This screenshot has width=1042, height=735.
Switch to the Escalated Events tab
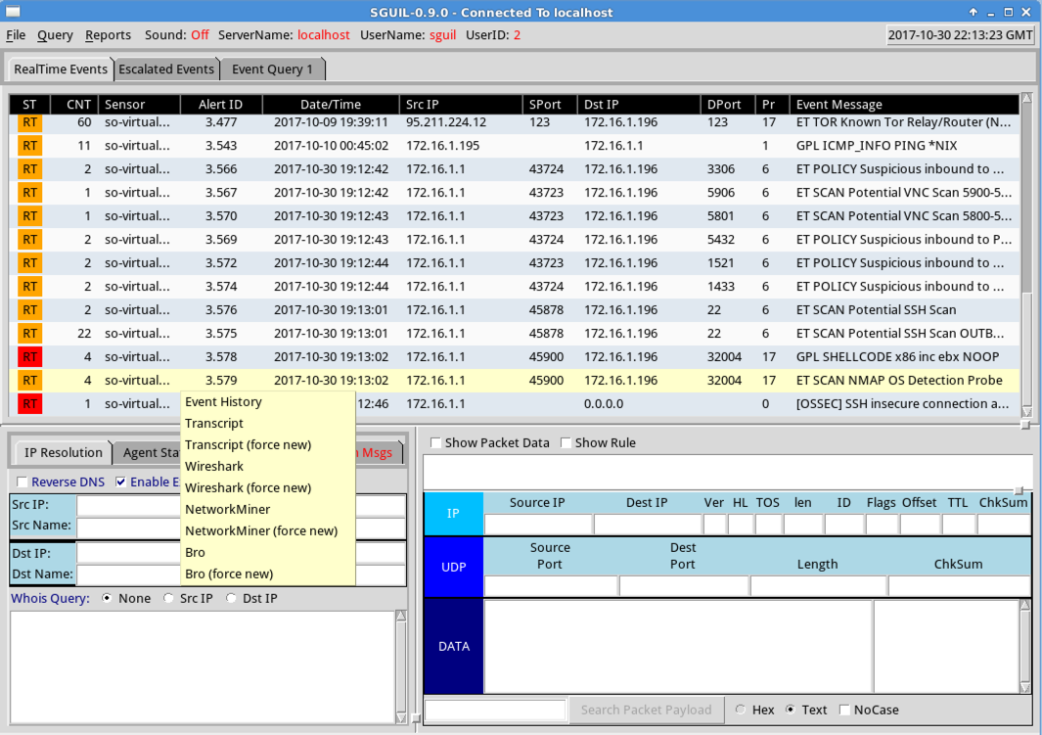(x=166, y=69)
